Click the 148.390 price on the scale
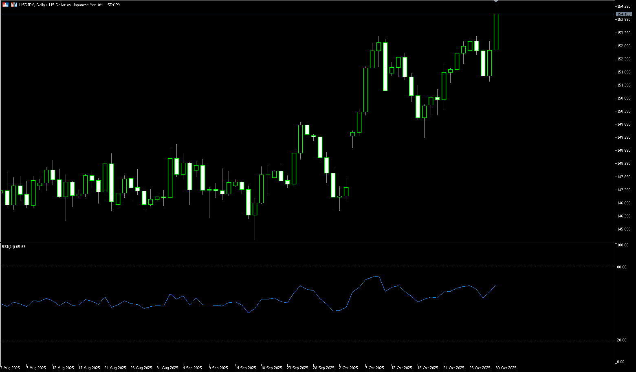The height and width of the screenshot is (372, 636). click(624, 164)
